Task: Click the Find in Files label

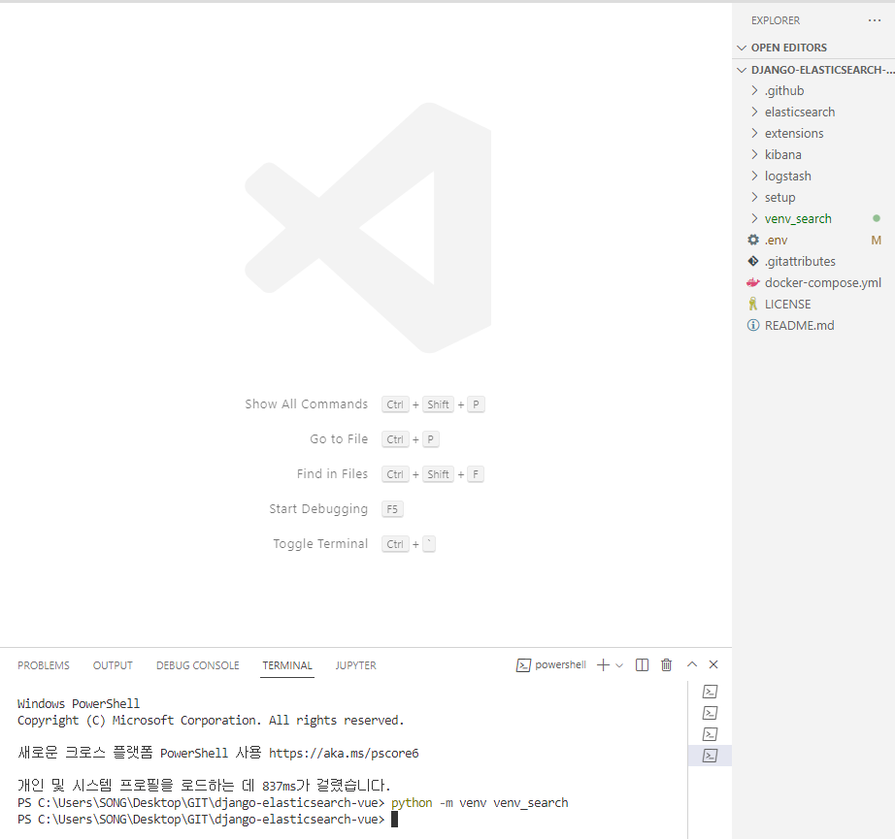Action: (332, 474)
